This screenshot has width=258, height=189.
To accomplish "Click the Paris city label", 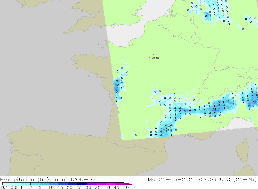I will point(154,57).
